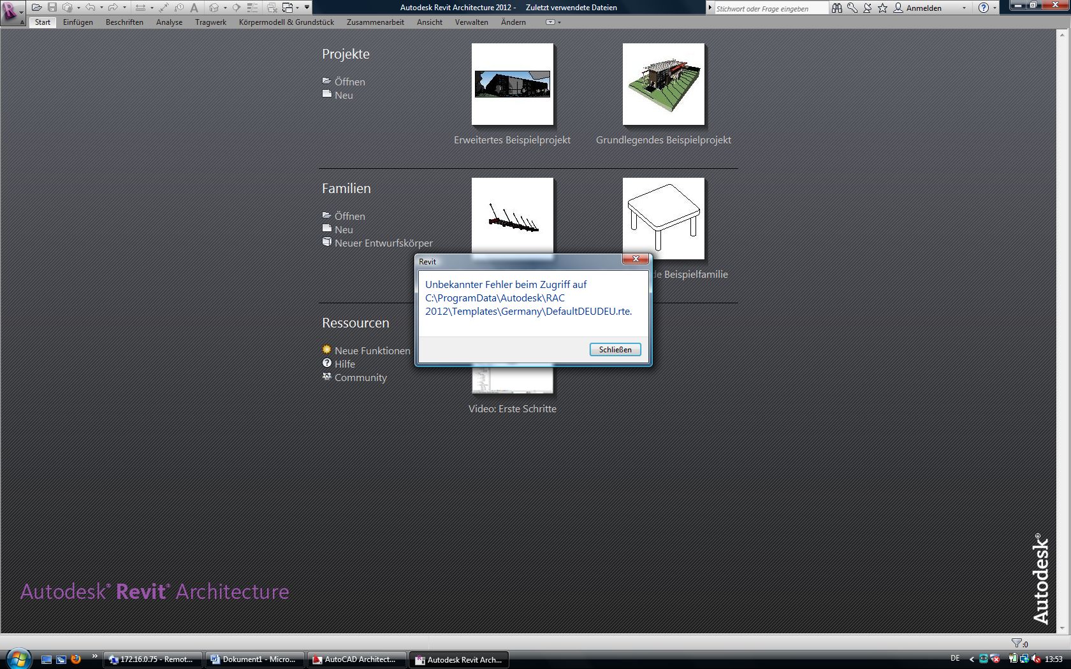Click the Favorites star icon
This screenshot has width=1071, height=669.
coord(882,8)
